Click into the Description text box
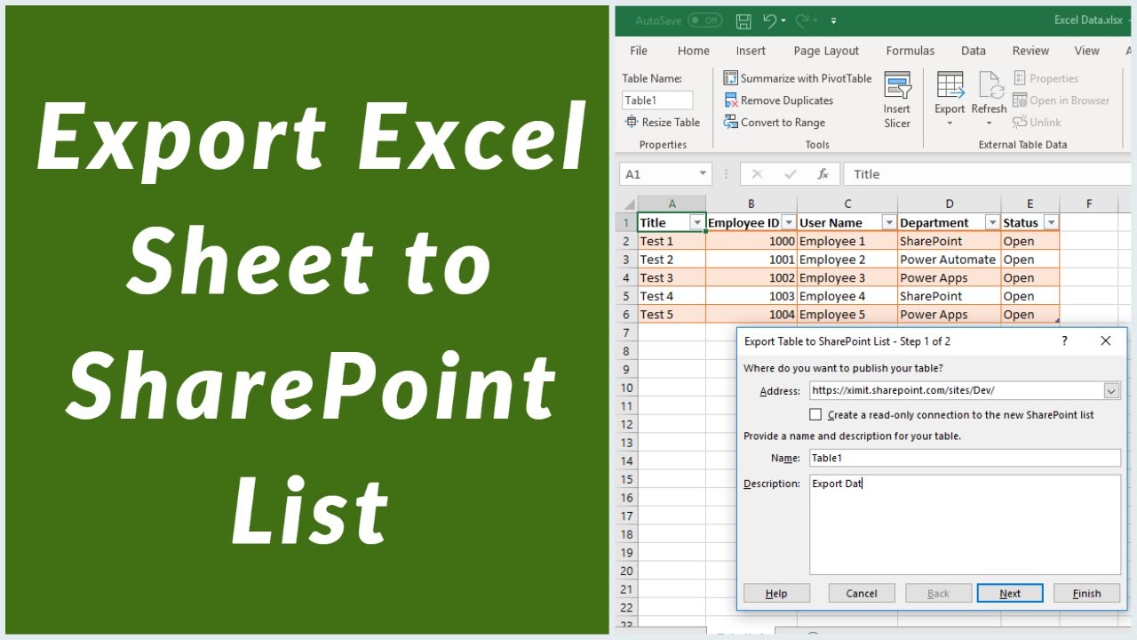 tap(965, 524)
